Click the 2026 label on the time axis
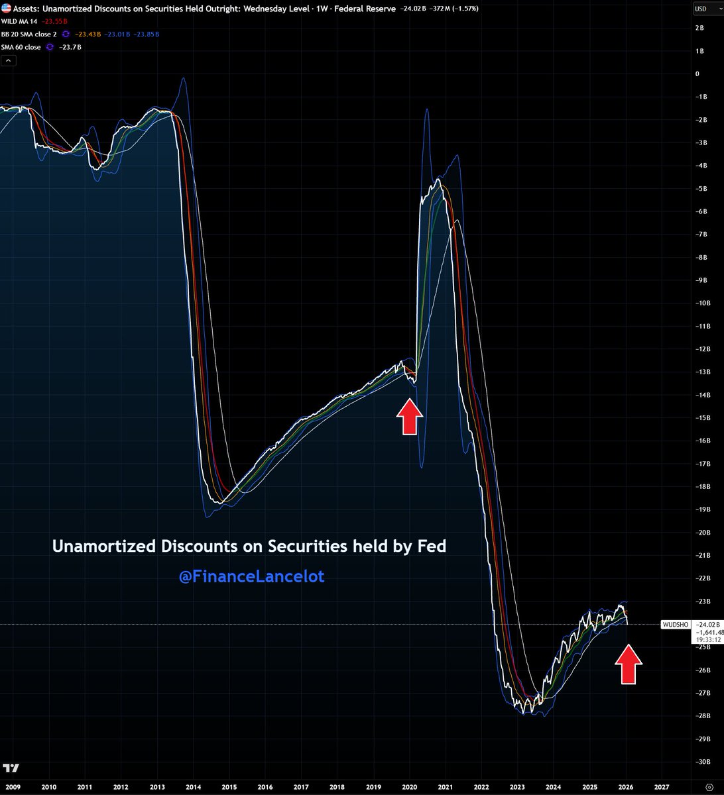724x795 pixels. click(x=627, y=787)
